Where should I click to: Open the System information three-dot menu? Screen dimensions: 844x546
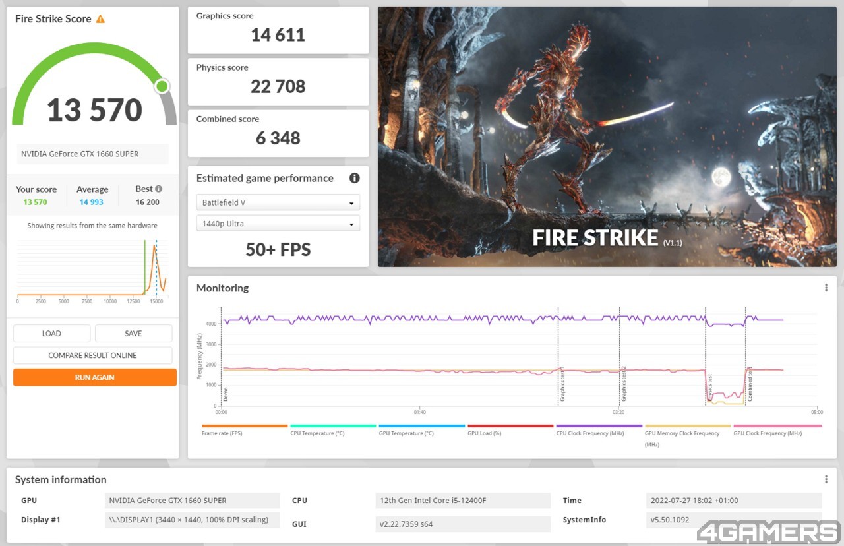tap(826, 479)
